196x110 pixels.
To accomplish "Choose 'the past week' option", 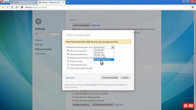I will pos(104,55).
